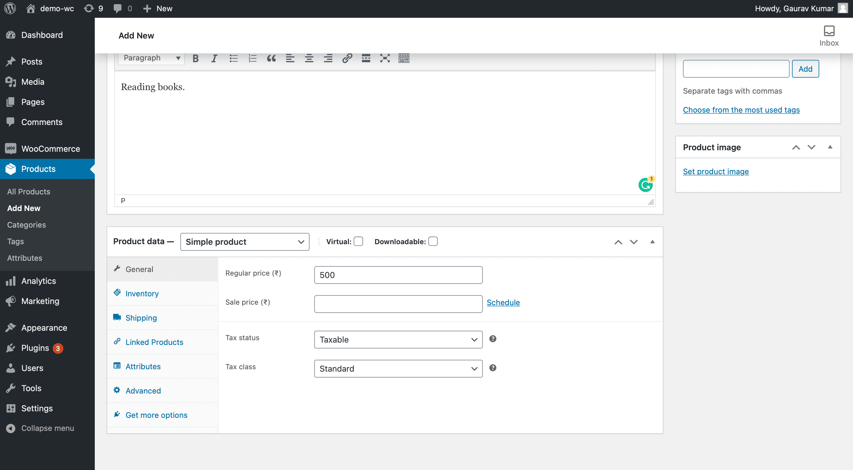Insert a blockquote in the editor
The height and width of the screenshot is (470, 853).
click(x=271, y=58)
